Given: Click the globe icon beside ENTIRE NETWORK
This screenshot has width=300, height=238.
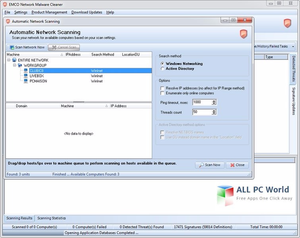Looking at the screenshot, I should point(14,60).
